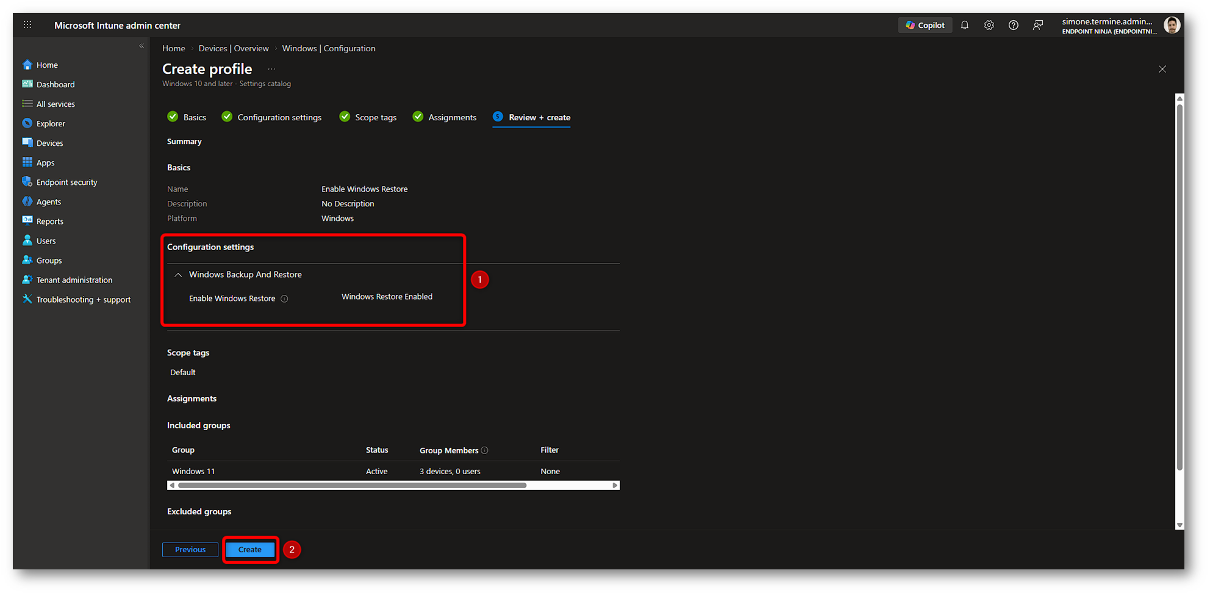Click the Devices icon in sidebar
Image resolution: width=1210 pixels, height=595 pixels.
point(27,143)
